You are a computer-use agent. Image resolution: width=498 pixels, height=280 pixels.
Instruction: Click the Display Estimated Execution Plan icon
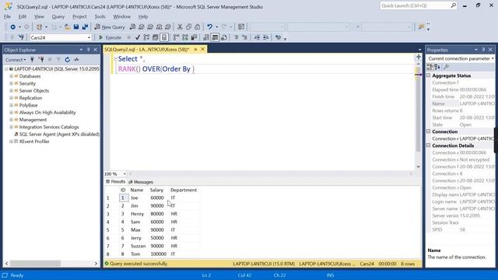pos(146,37)
